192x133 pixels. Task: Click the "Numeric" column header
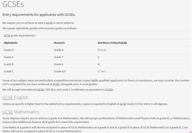pos(59,43)
